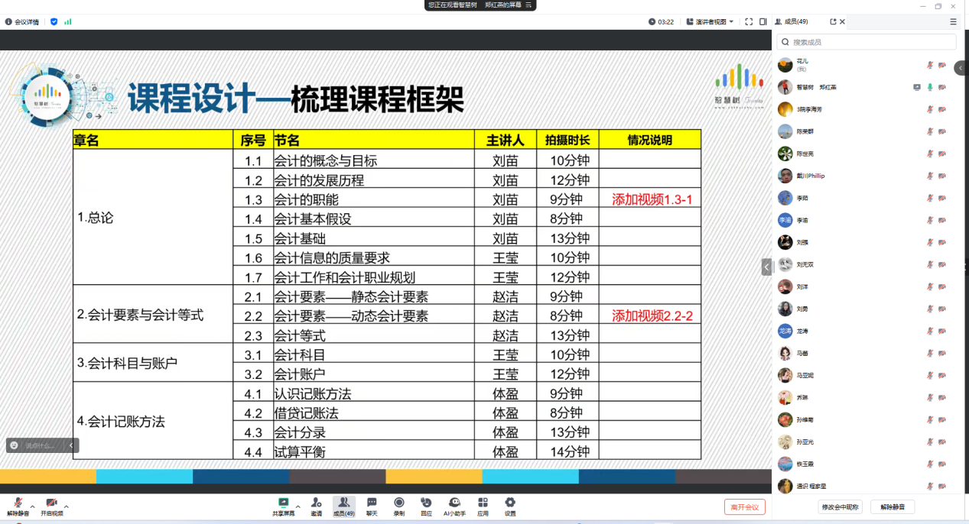This screenshot has width=969, height=524.
Task: Toggle the 成员(49) members panel button
Action: point(343,506)
